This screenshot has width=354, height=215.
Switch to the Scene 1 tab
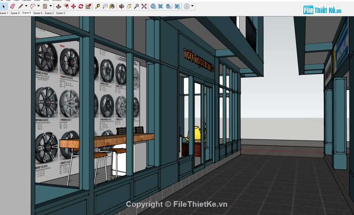click(x=4, y=13)
